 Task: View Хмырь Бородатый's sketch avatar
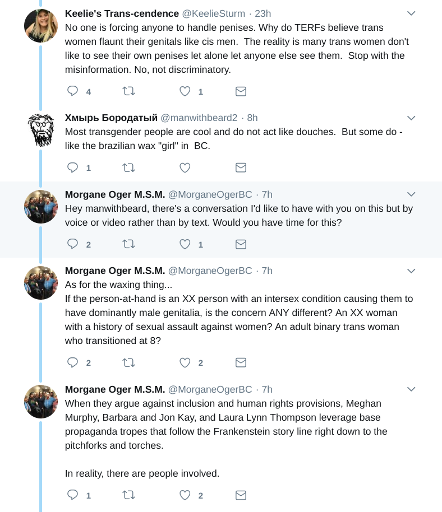pos(41,130)
